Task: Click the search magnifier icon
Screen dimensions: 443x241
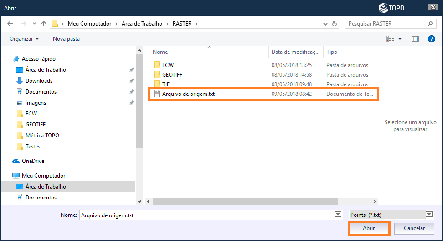Action: pos(429,24)
